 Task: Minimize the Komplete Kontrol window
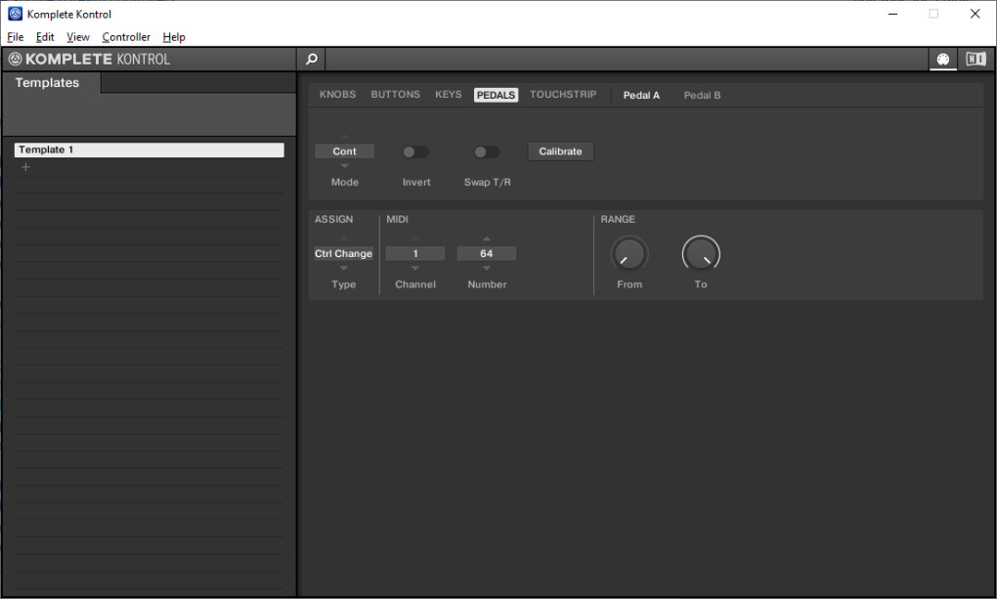(892, 14)
